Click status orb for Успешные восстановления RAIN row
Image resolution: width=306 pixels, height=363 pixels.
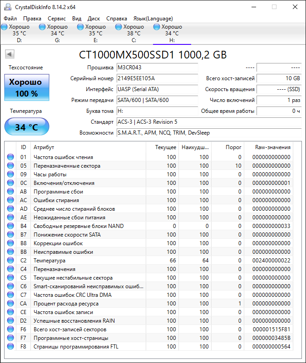(10, 321)
